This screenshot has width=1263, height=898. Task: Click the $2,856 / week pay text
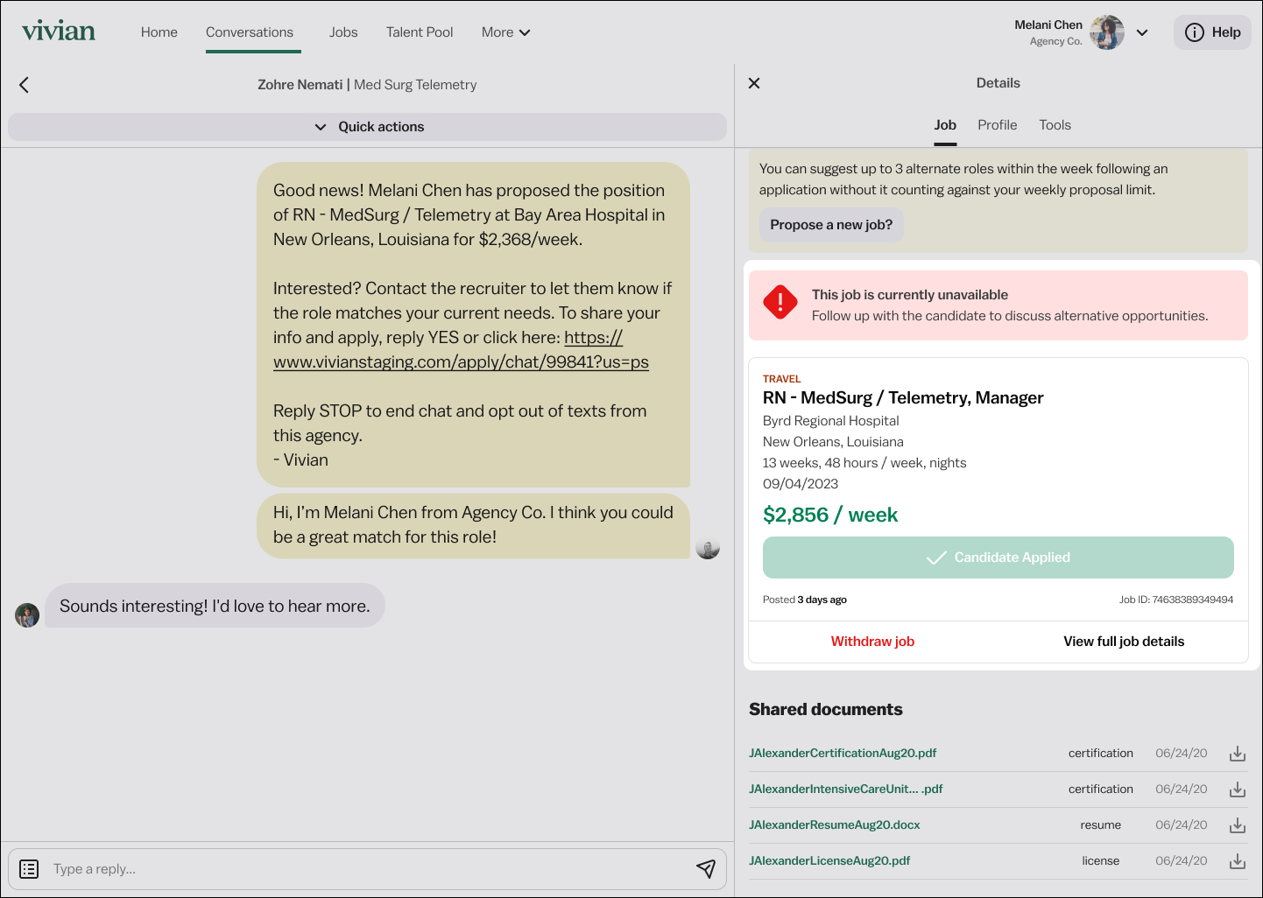click(830, 515)
